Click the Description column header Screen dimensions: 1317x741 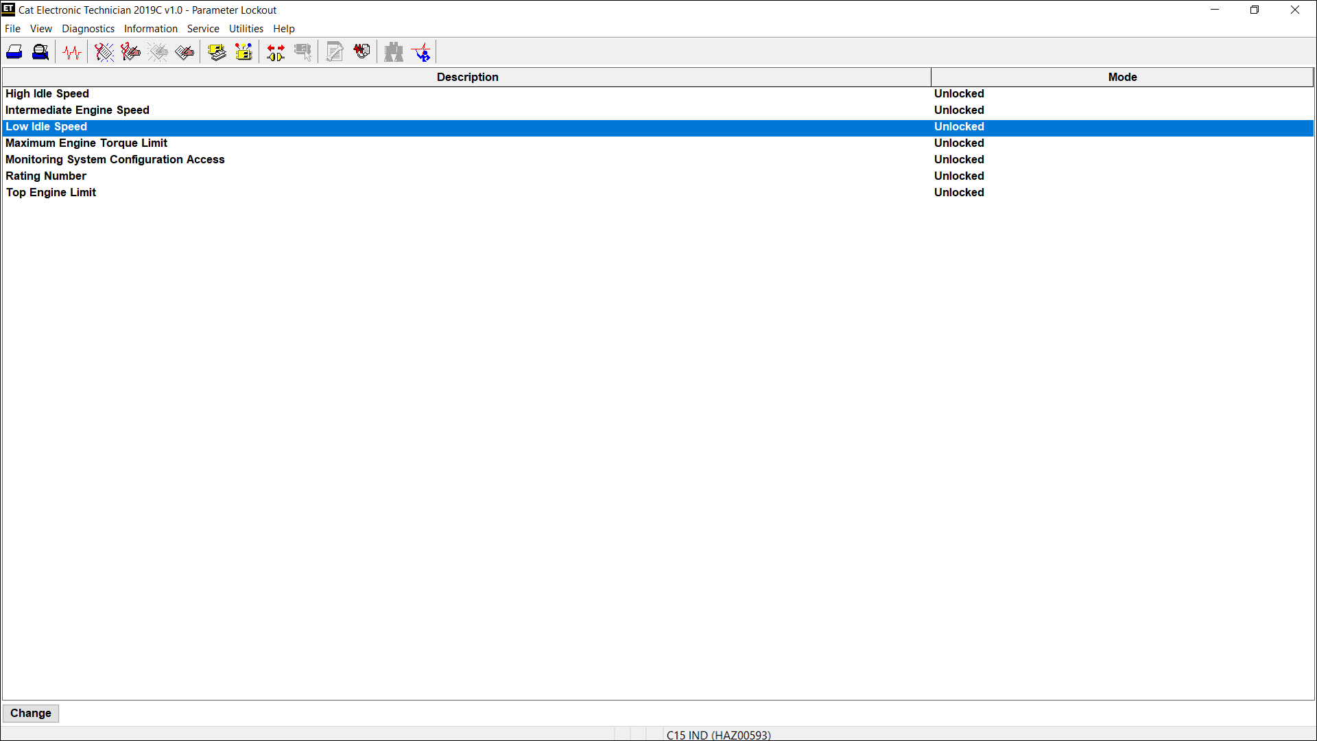(x=467, y=77)
